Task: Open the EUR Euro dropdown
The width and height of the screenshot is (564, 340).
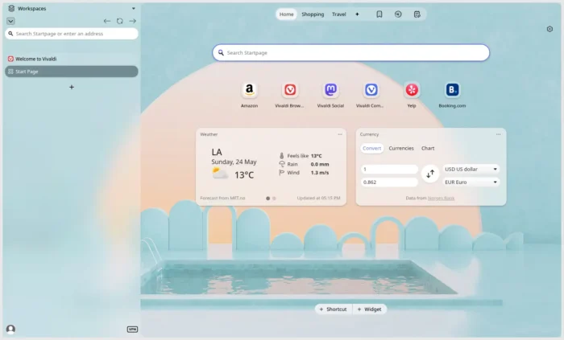Action: 471,182
